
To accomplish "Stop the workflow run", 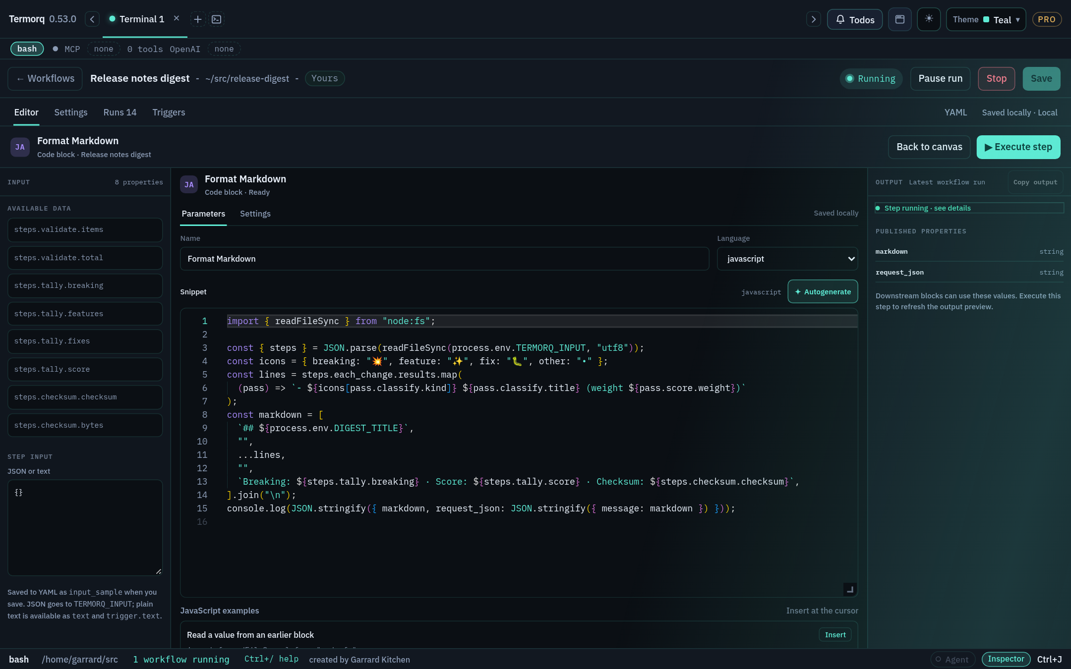I will [996, 79].
